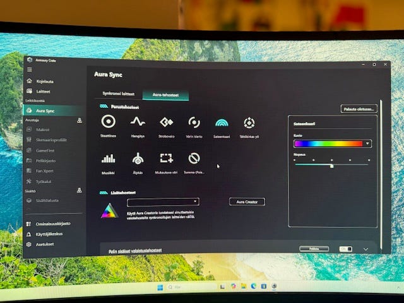Open the Lisätehosteet effects dropdown

pos(163,202)
